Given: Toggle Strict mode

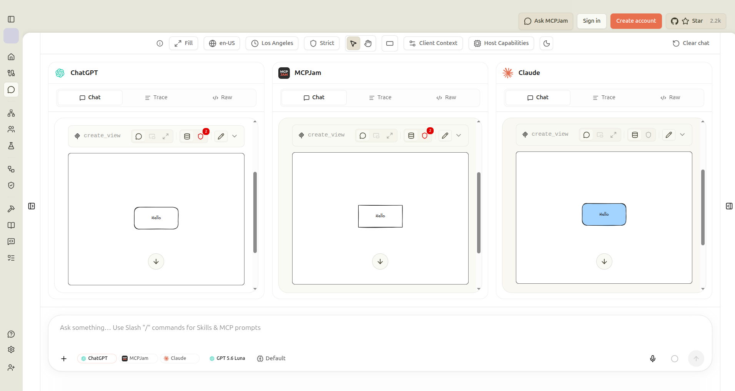Looking at the screenshot, I should point(322,43).
